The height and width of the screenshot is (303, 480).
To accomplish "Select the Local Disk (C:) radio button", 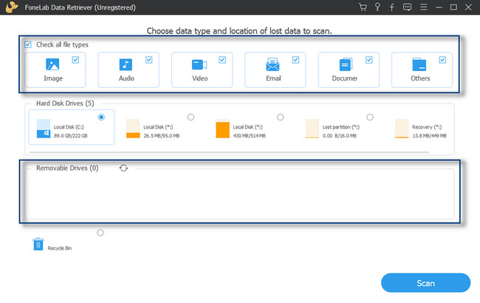I will click(x=101, y=117).
